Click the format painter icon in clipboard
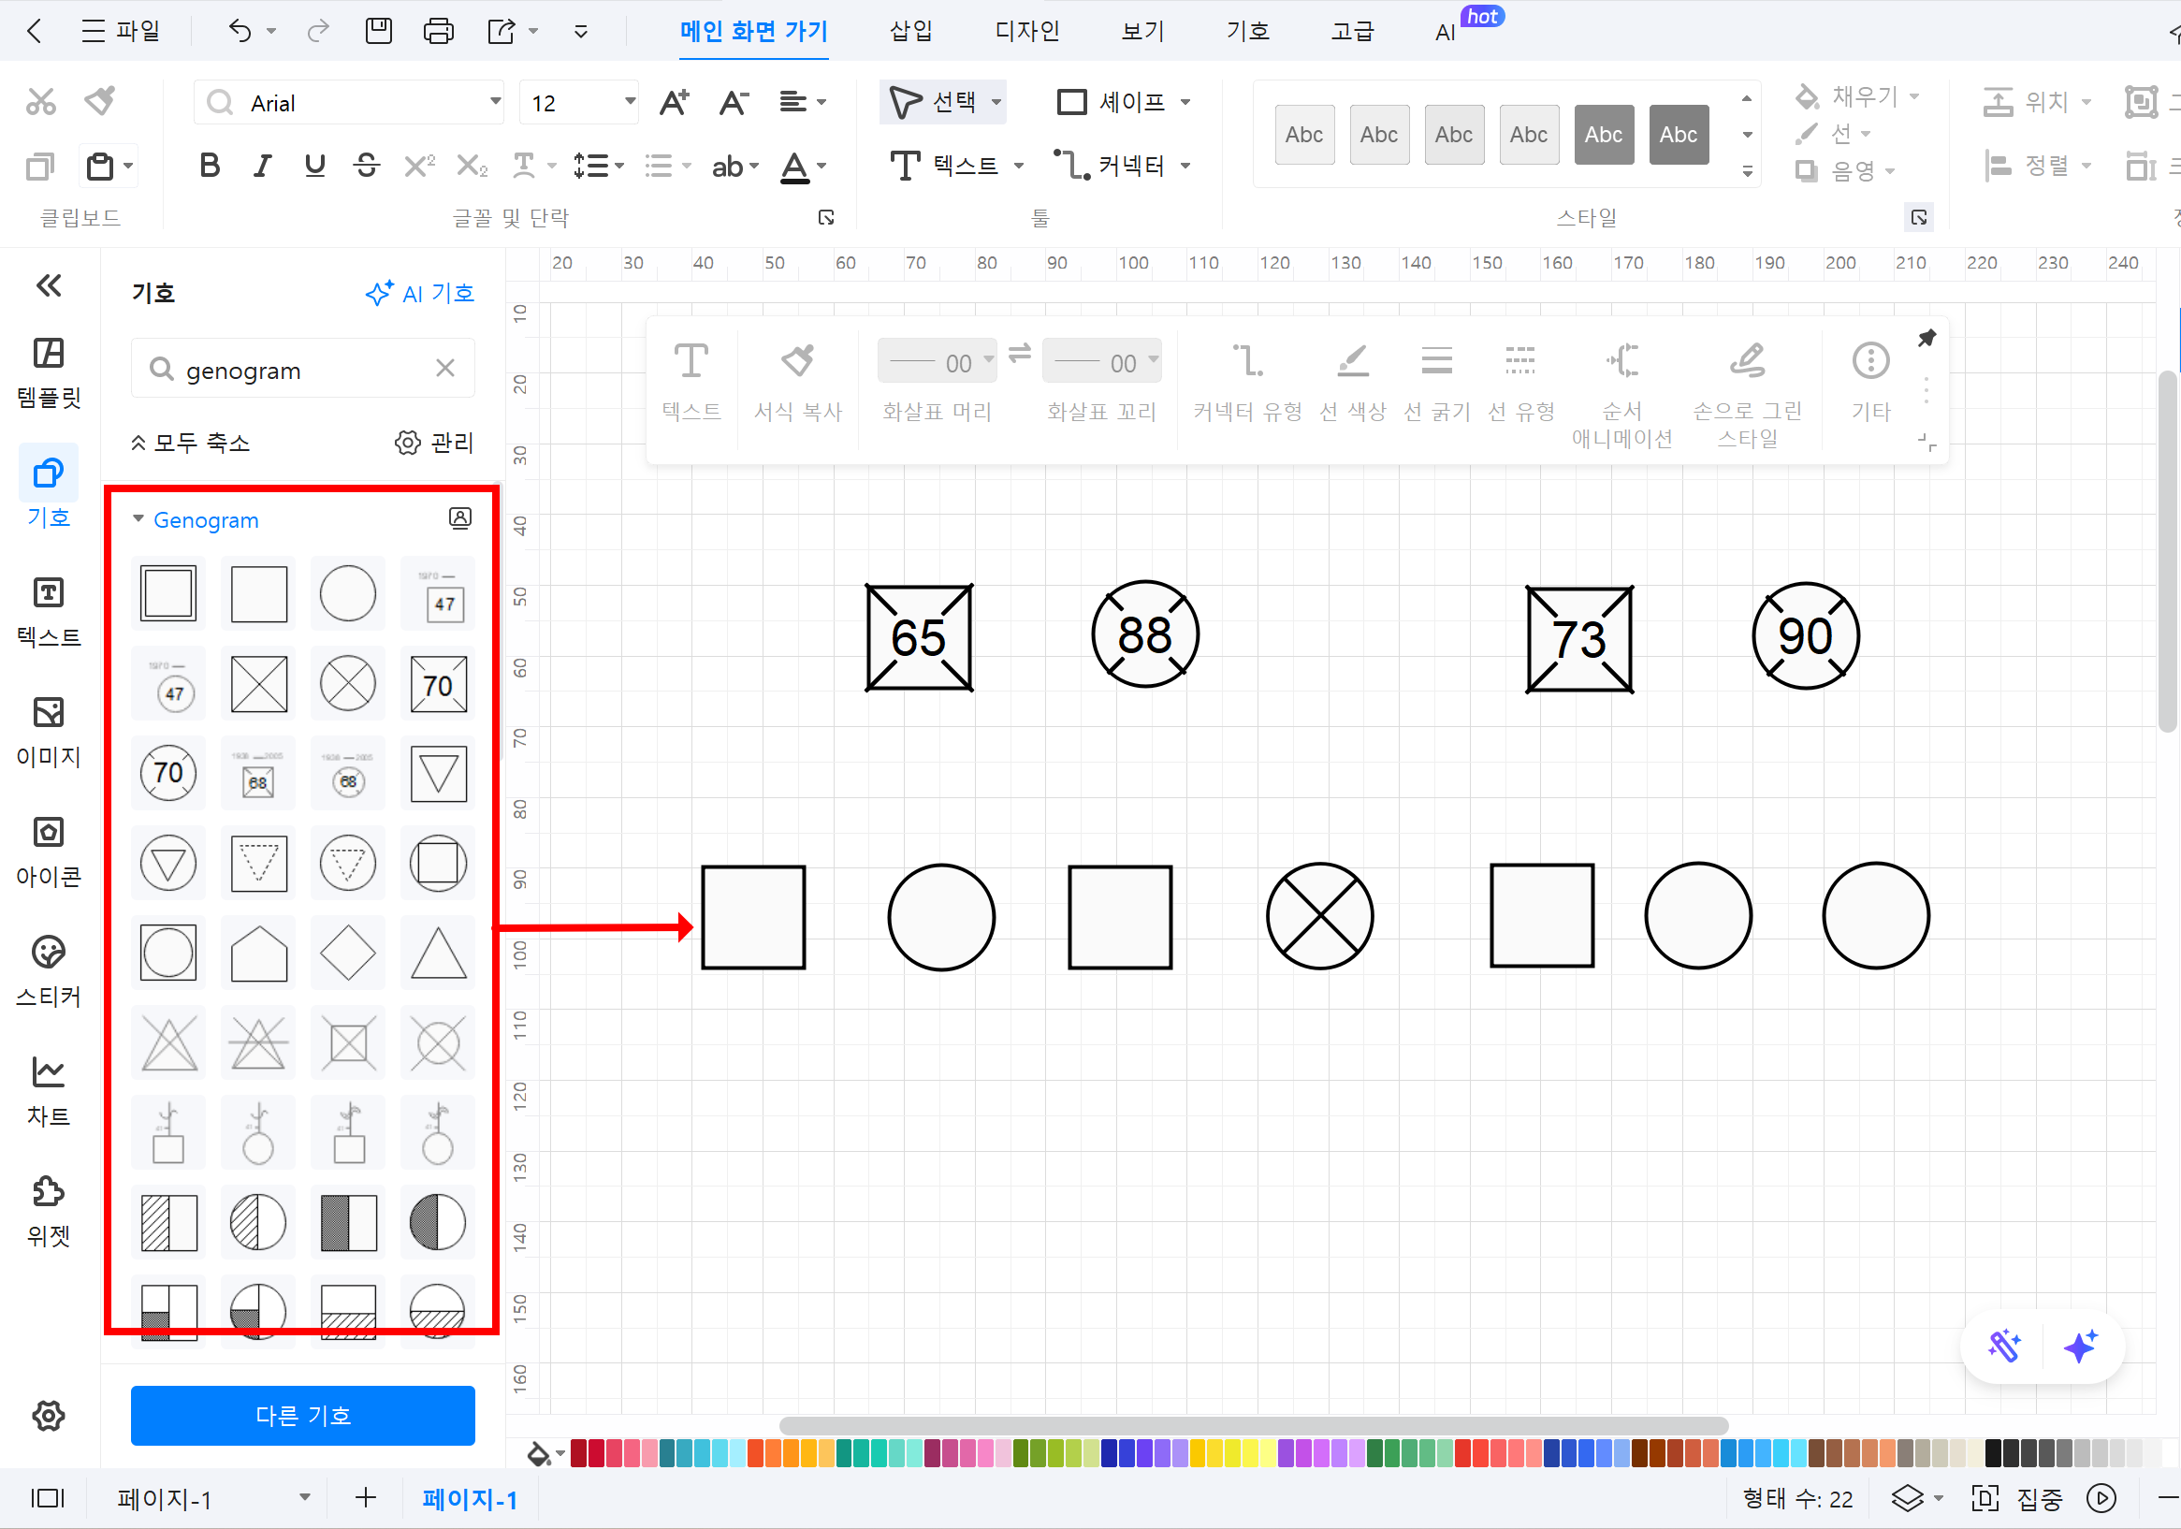2181x1529 pixels. pyautogui.click(x=99, y=100)
